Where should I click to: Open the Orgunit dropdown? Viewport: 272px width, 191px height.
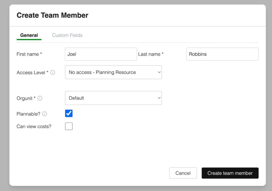tap(113, 98)
